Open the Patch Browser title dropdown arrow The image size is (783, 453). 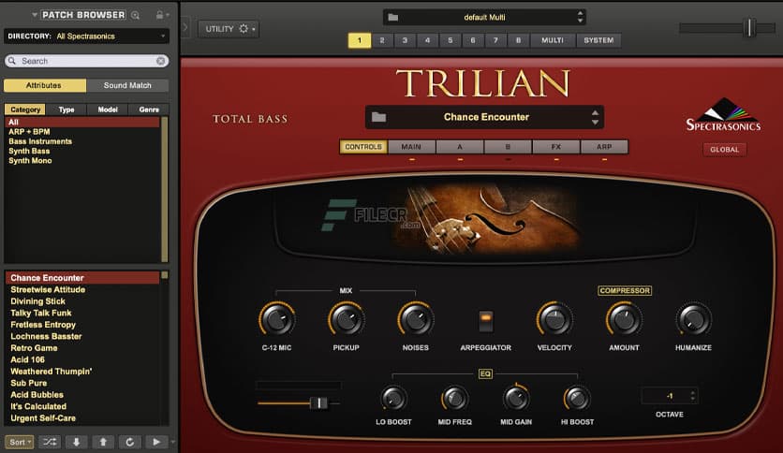(x=35, y=15)
